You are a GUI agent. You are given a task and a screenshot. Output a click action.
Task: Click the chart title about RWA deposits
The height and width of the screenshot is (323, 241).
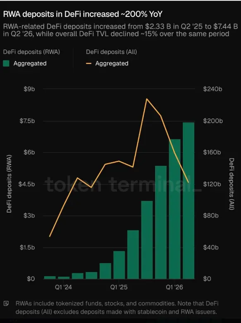click(x=83, y=14)
